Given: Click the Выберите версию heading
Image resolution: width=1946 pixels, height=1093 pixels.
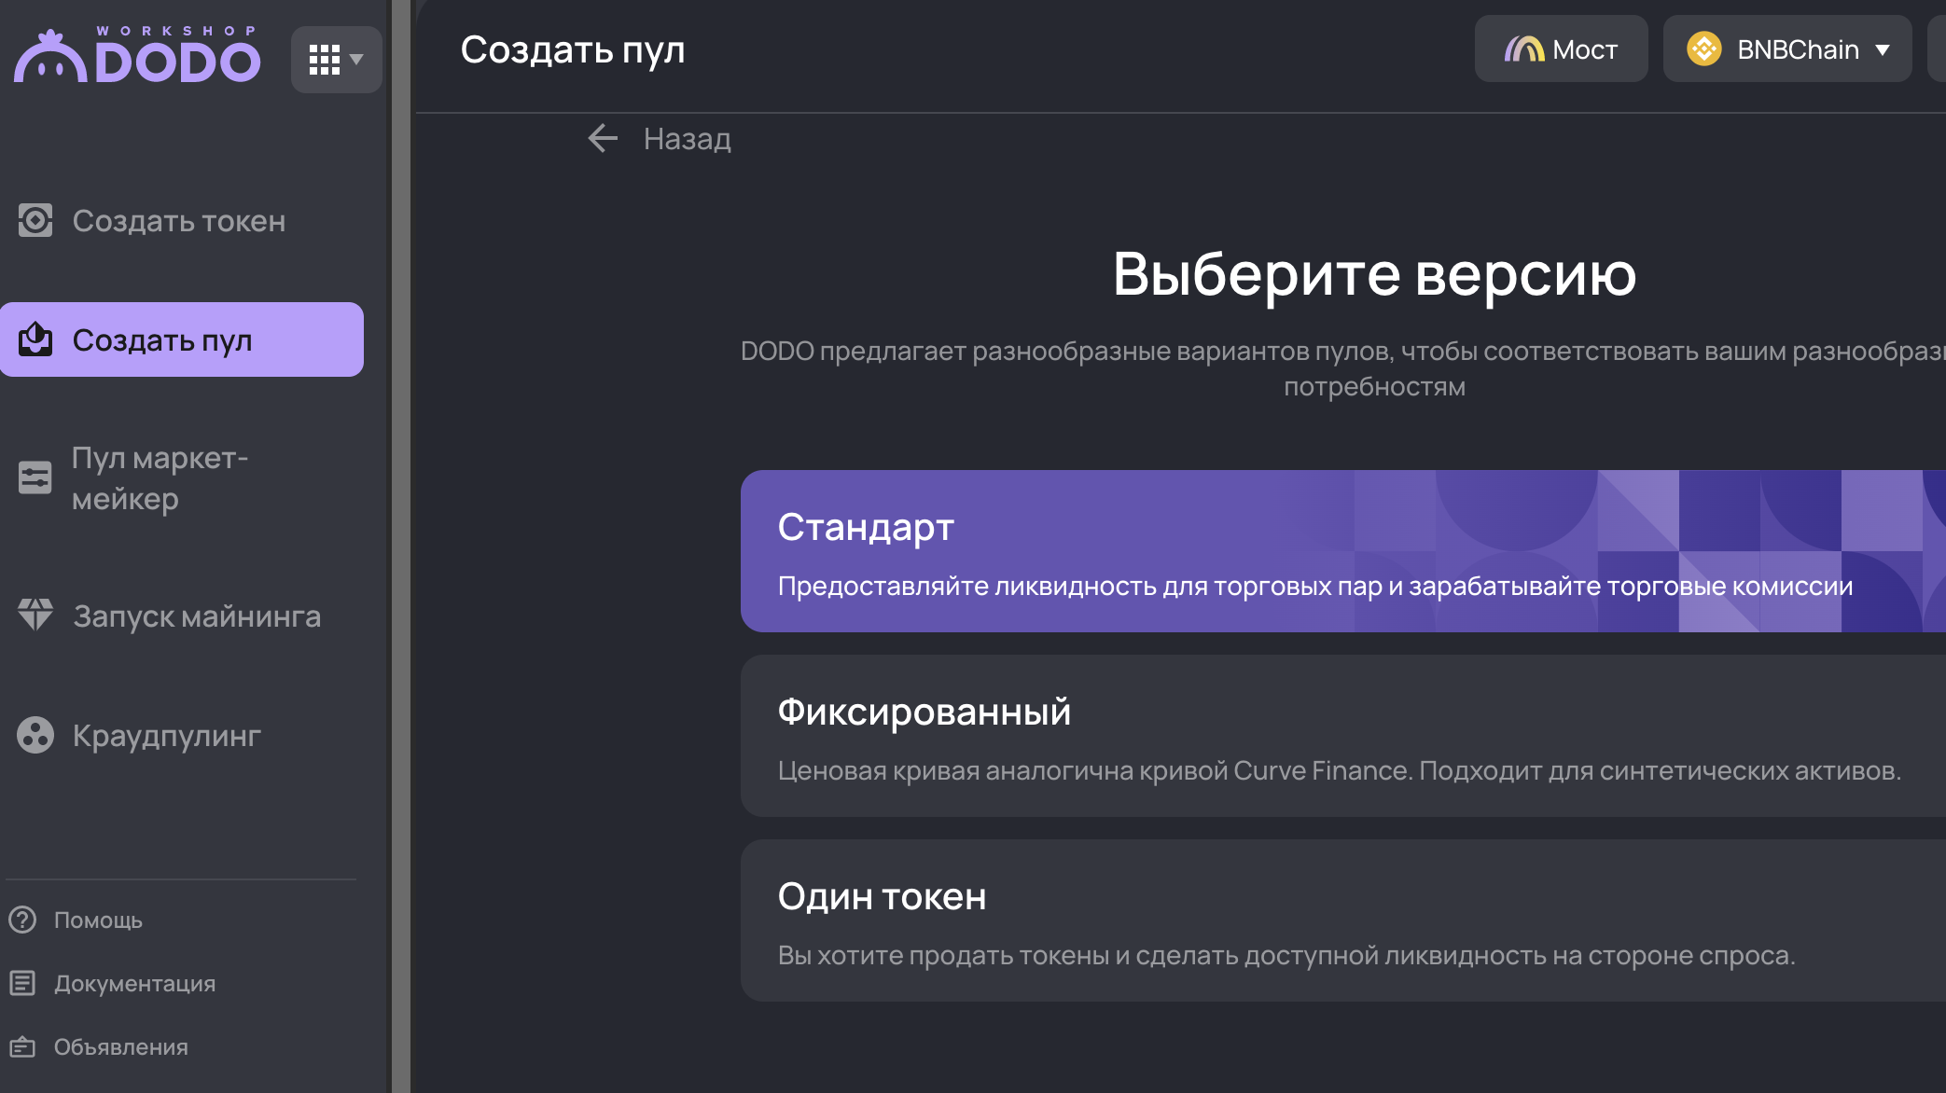Looking at the screenshot, I should pyautogui.click(x=1374, y=274).
